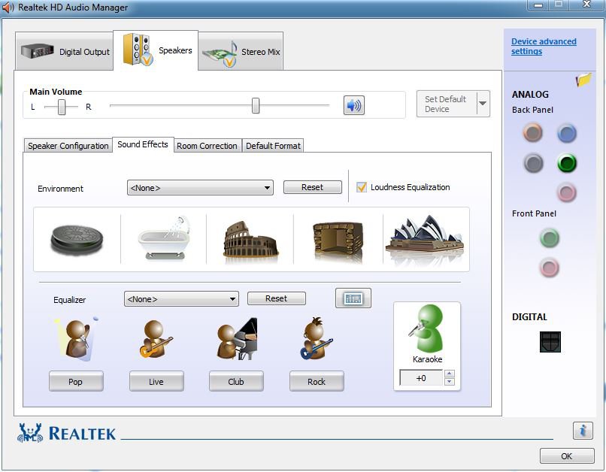Click the green front panel jack
The width and height of the screenshot is (606, 472).
(x=549, y=238)
